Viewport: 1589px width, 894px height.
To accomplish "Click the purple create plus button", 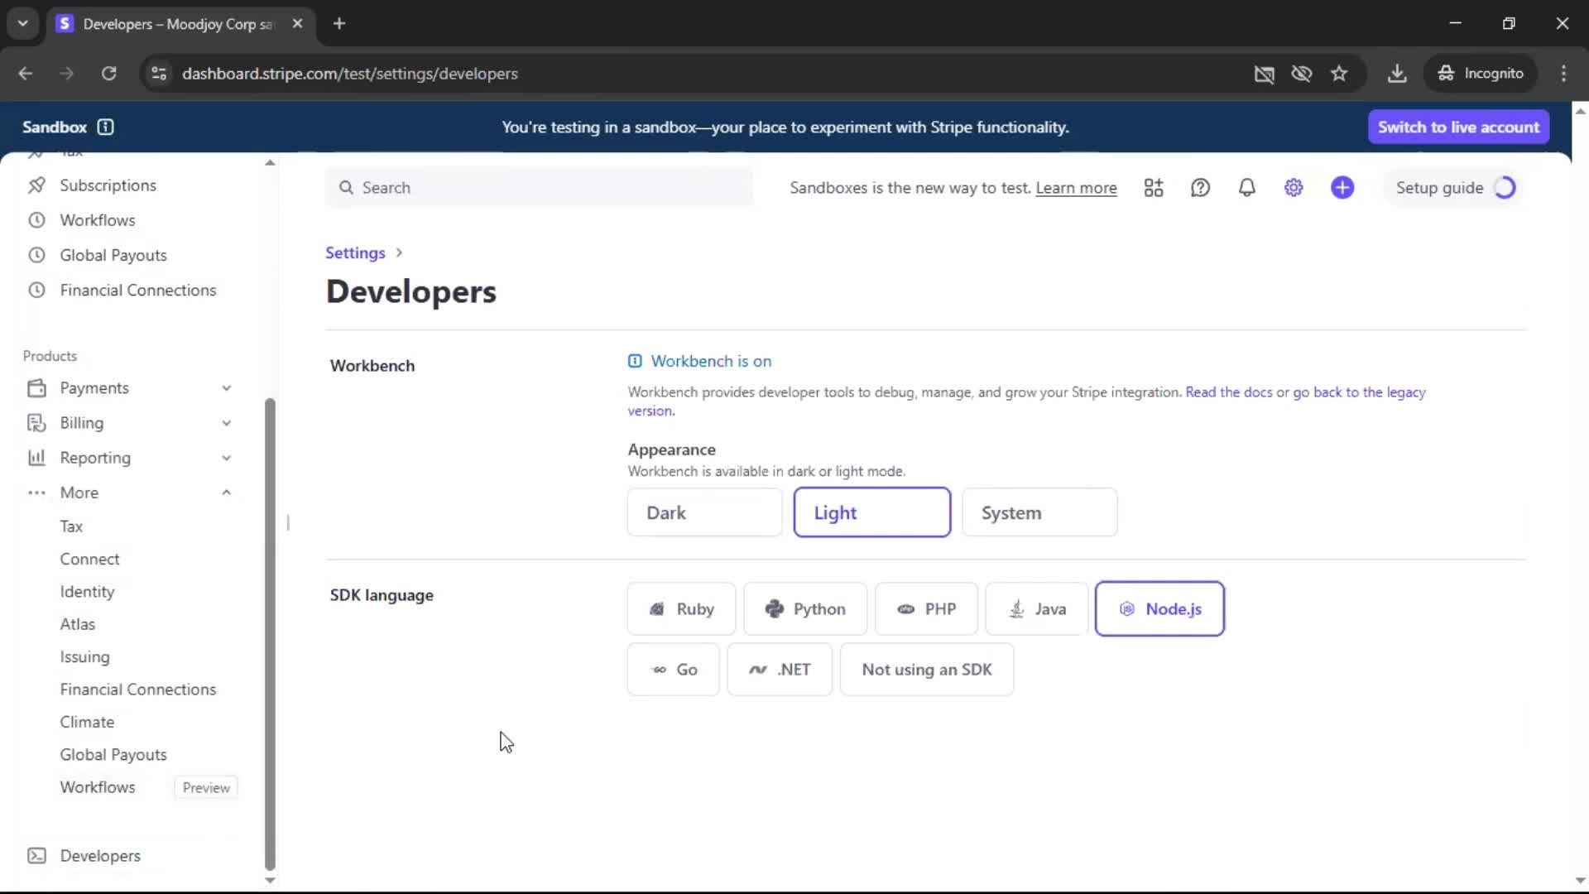I will (1342, 188).
